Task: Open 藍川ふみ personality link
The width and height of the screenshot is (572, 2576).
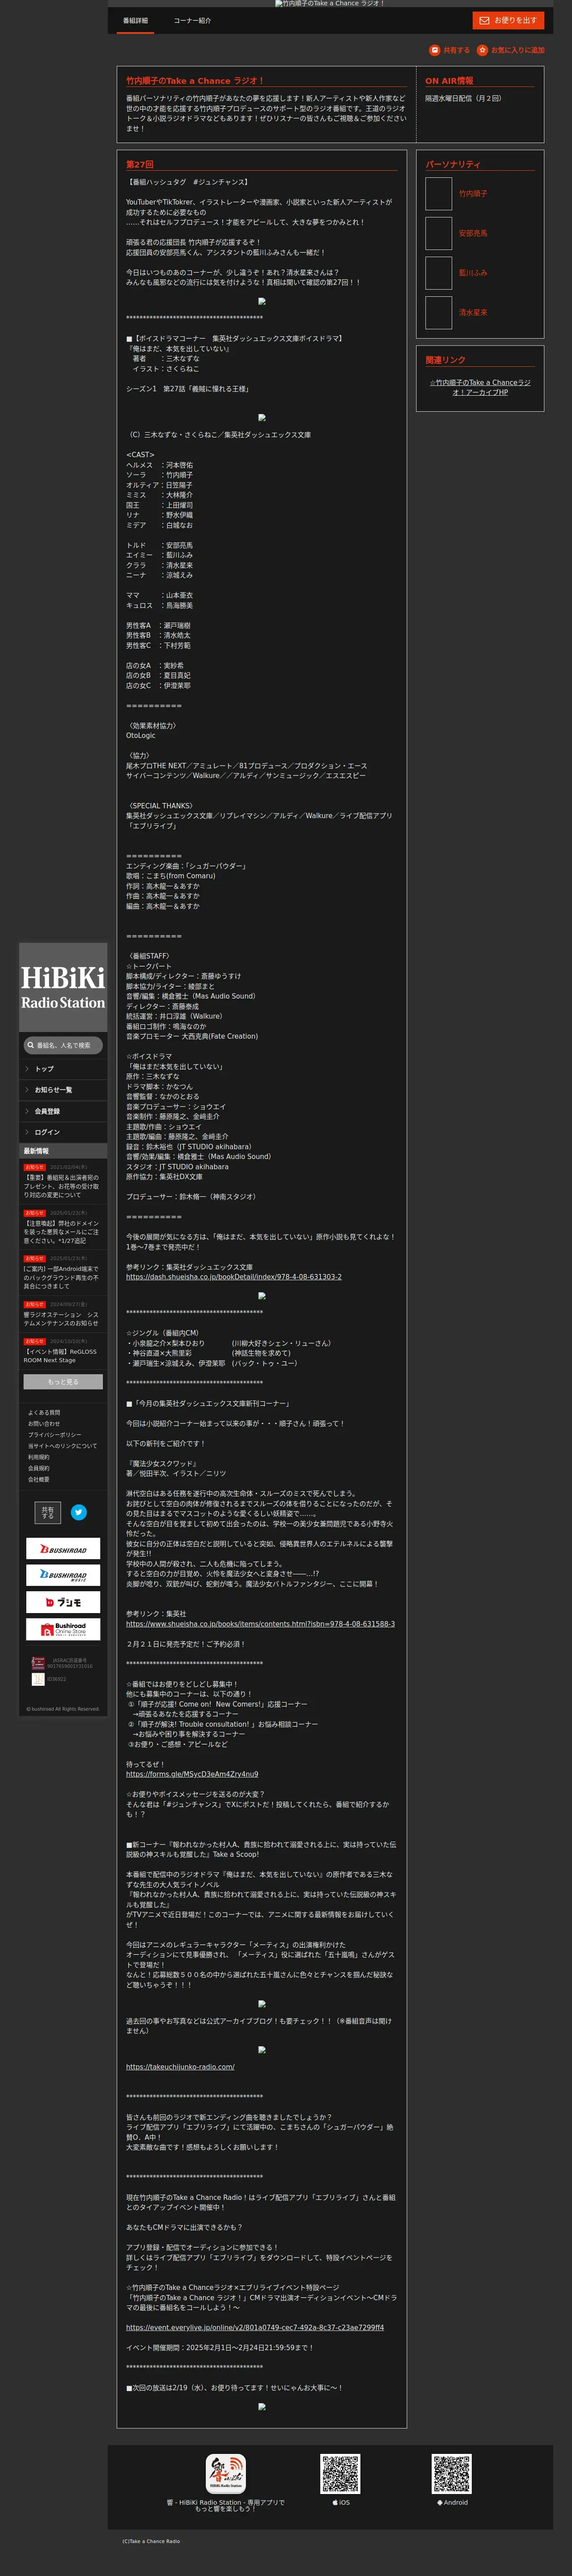Action: [x=473, y=273]
